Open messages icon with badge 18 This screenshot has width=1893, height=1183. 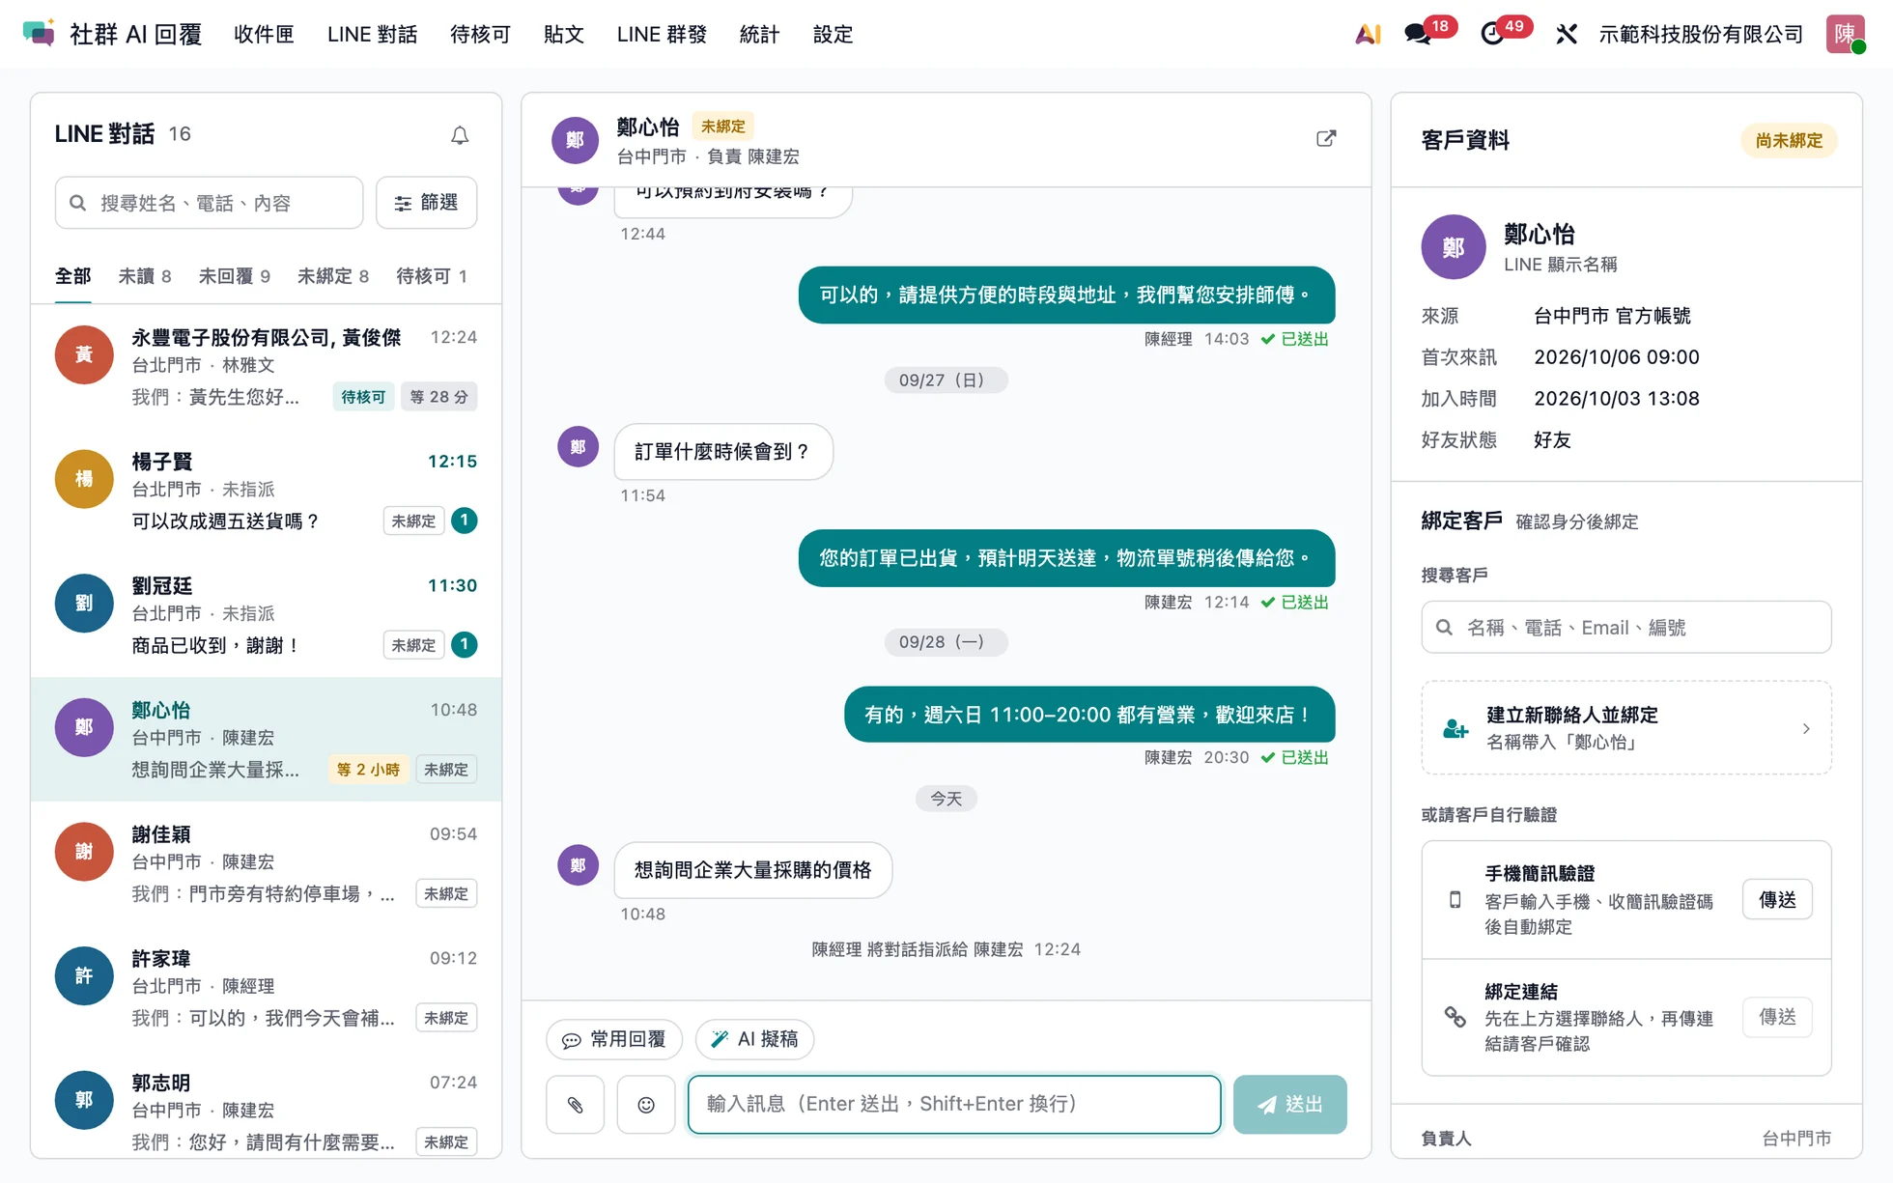(x=1418, y=34)
